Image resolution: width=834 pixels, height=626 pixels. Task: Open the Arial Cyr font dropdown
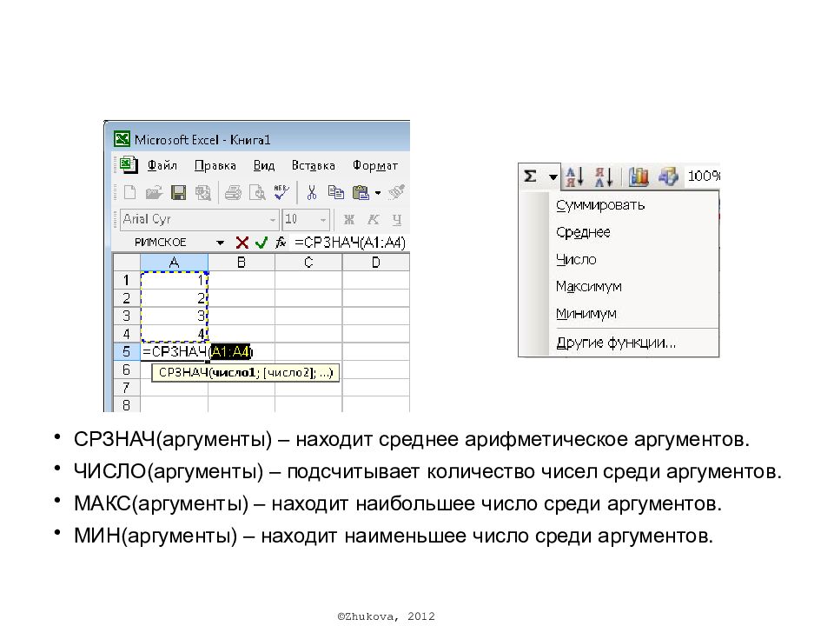pyautogui.click(x=272, y=220)
